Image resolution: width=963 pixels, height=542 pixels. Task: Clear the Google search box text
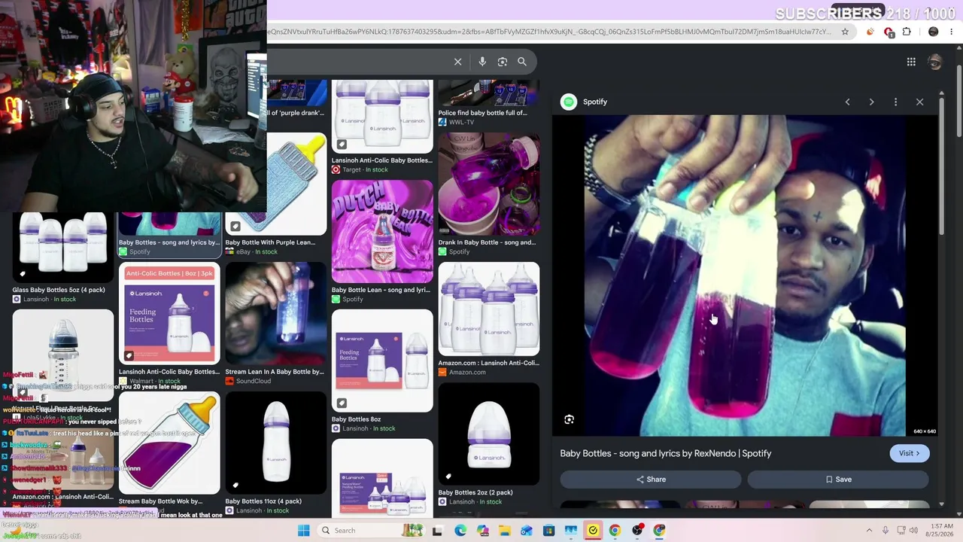[457, 62]
